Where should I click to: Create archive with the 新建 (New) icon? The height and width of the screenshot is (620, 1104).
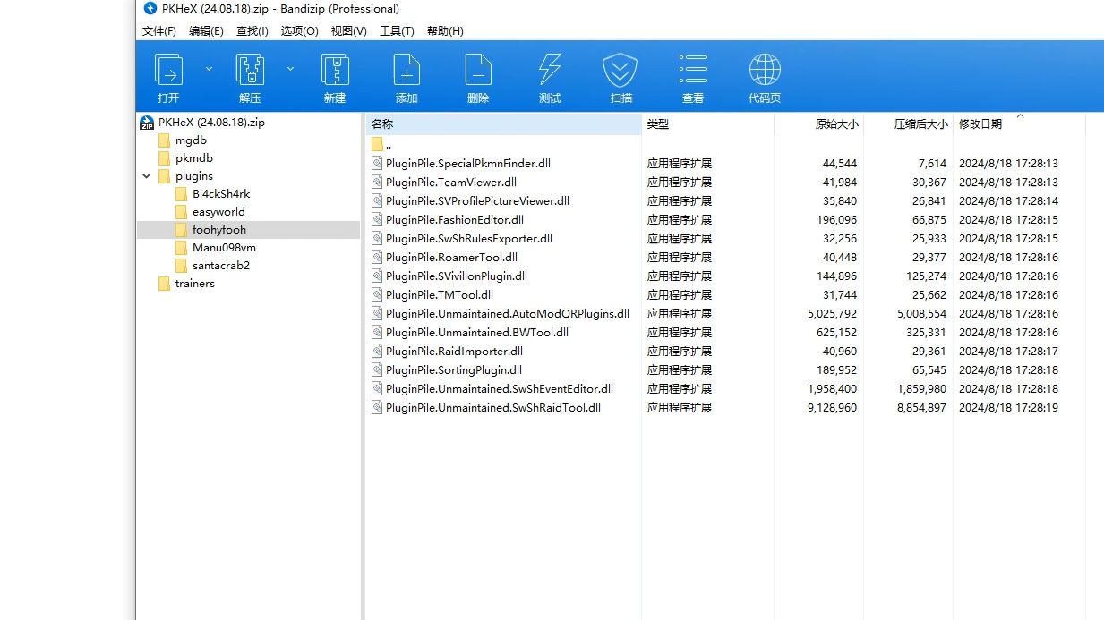[x=334, y=75]
